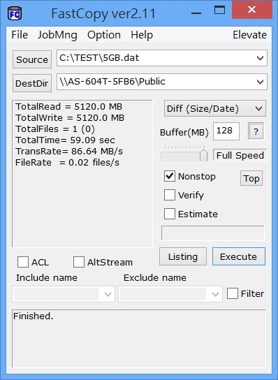
Task: Click the TotalTime= 59.09 sec line
Action: 65,140
